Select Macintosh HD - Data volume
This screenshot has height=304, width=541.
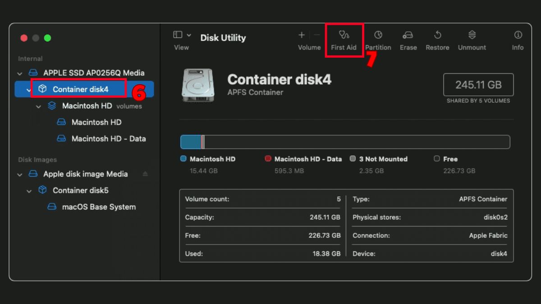pos(84,139)
